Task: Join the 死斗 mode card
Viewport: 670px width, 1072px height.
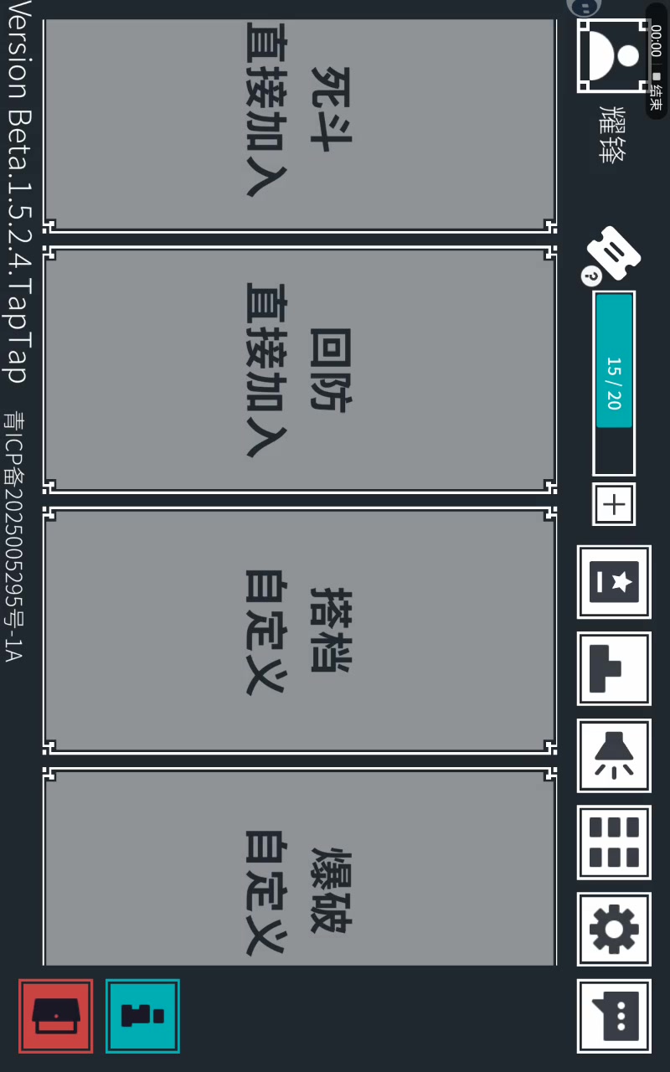Action: [x=299, y=126]
